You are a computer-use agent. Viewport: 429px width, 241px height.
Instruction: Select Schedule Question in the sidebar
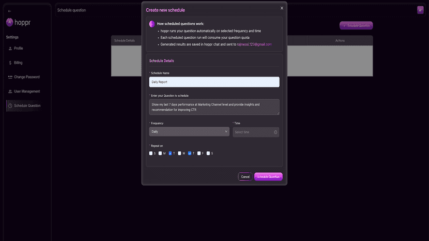coord(24,106)
